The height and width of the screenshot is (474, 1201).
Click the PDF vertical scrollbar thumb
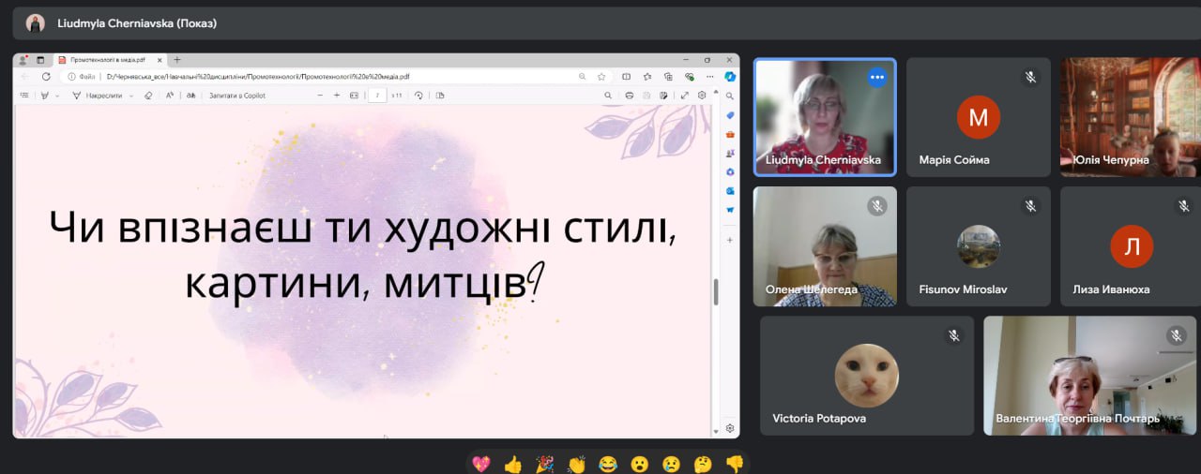(x=716, y=291)
